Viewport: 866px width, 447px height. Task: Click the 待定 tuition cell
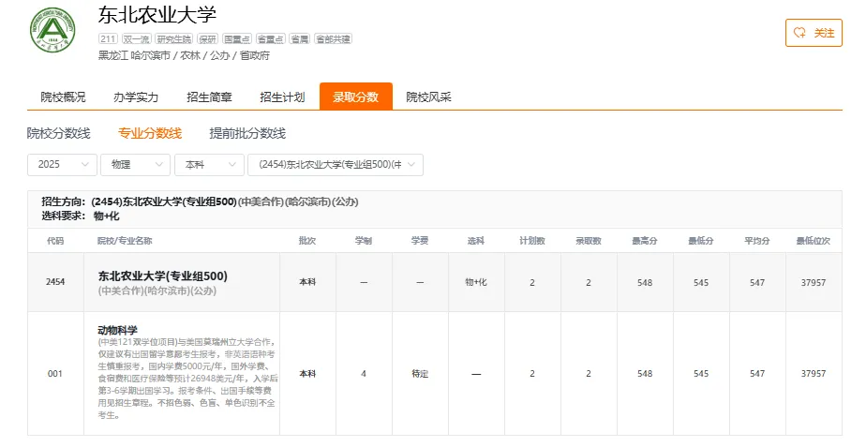pos(420,374)
